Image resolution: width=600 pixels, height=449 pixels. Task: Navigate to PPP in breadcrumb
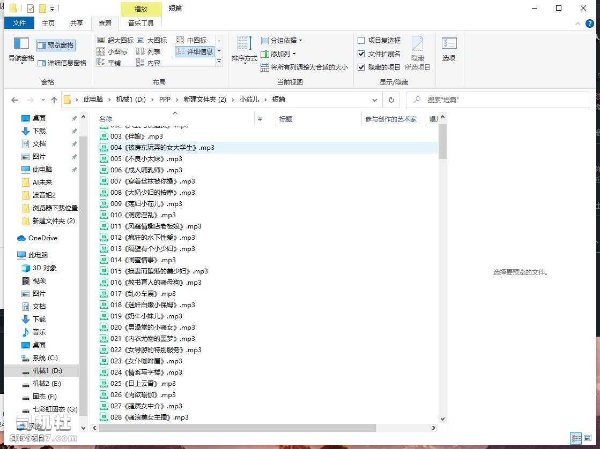[x=165, y=100]
